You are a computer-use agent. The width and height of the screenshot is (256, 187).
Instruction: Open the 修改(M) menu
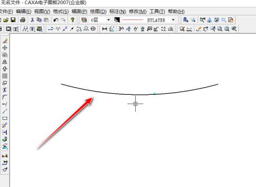coord(138,12)
